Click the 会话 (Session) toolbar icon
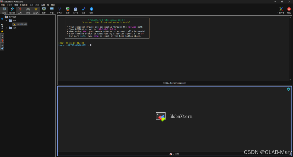This screenshot has height=157, width=293. click(4, 11)
